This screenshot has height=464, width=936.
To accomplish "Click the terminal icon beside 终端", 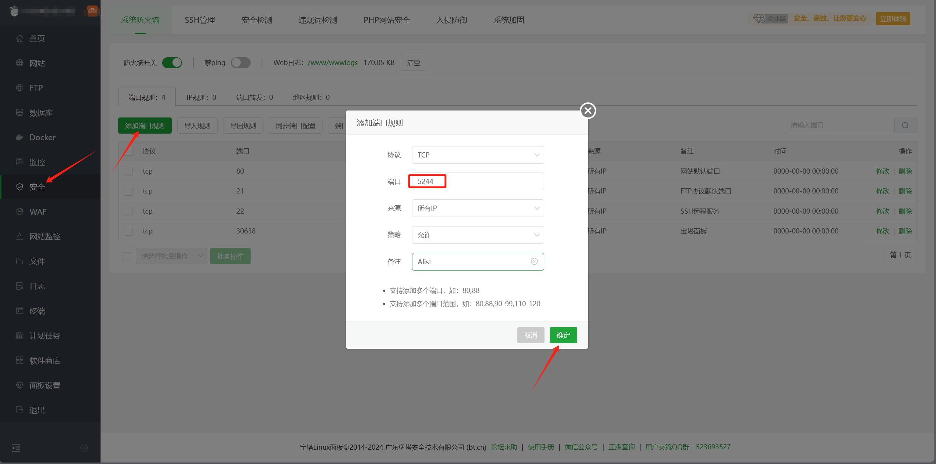I will pyautogui.click(x=19, y=311).
